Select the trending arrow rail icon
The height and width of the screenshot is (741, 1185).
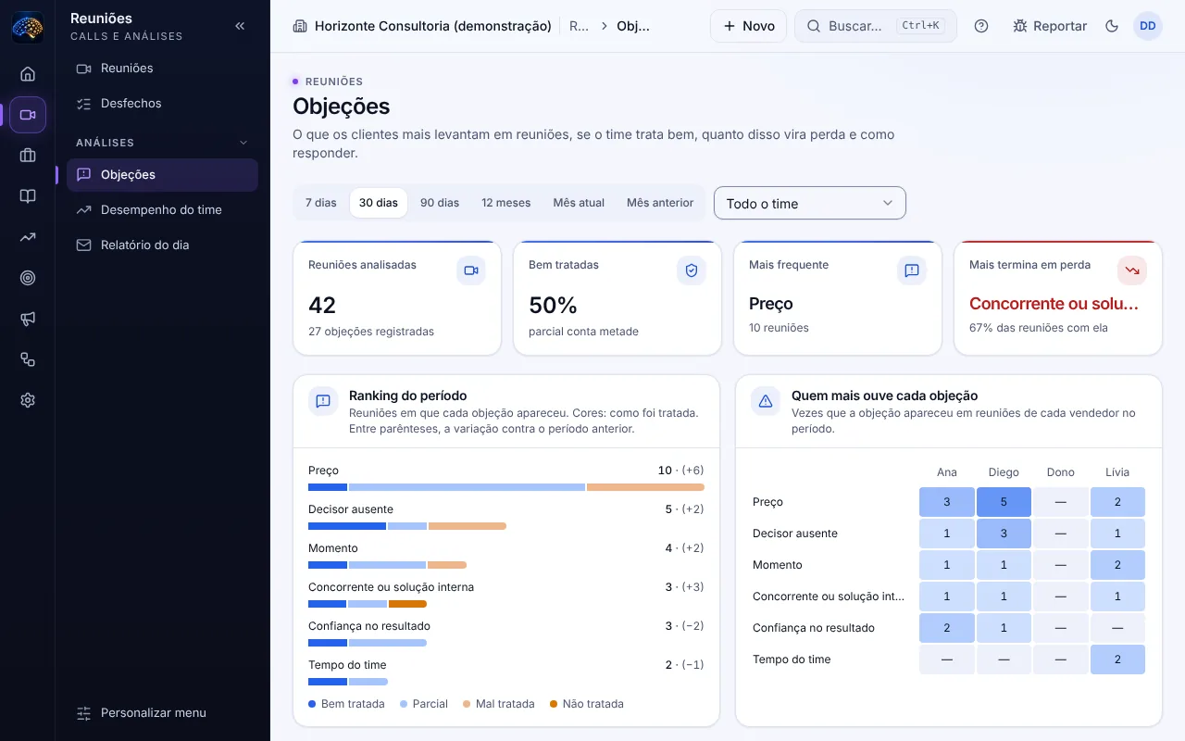click(x=28, y=237)
